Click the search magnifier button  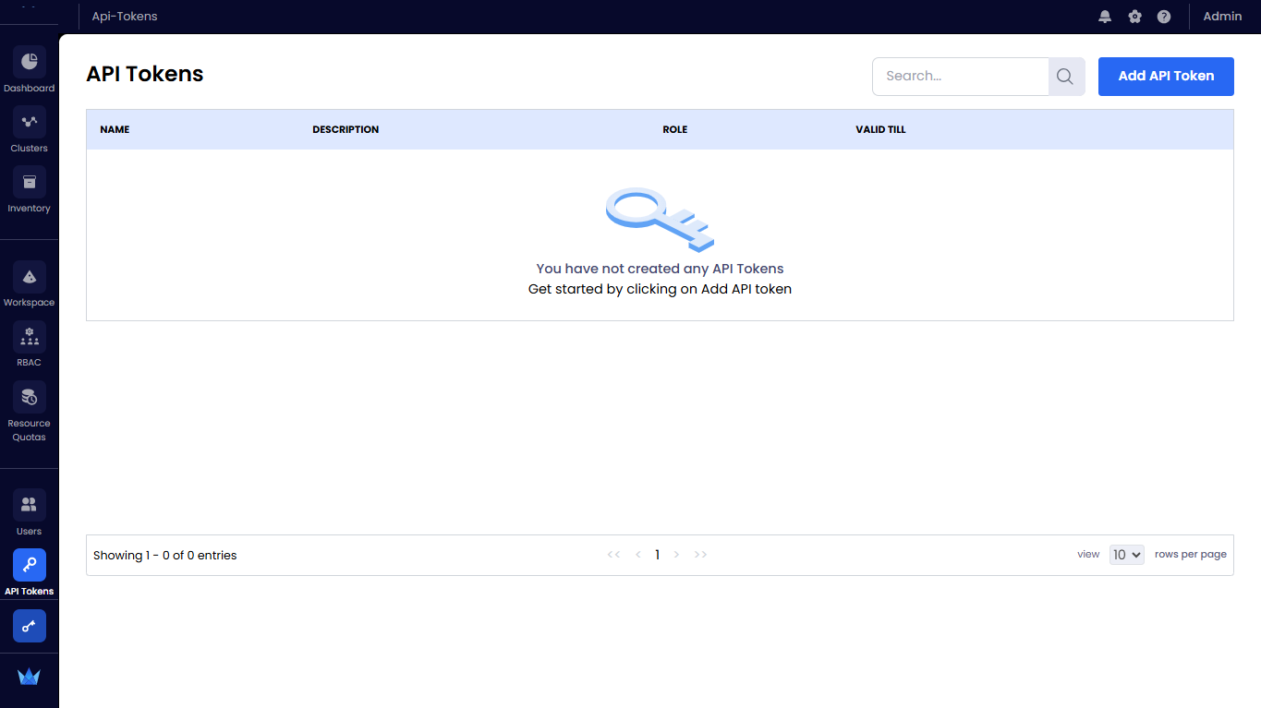point(1065,77)
